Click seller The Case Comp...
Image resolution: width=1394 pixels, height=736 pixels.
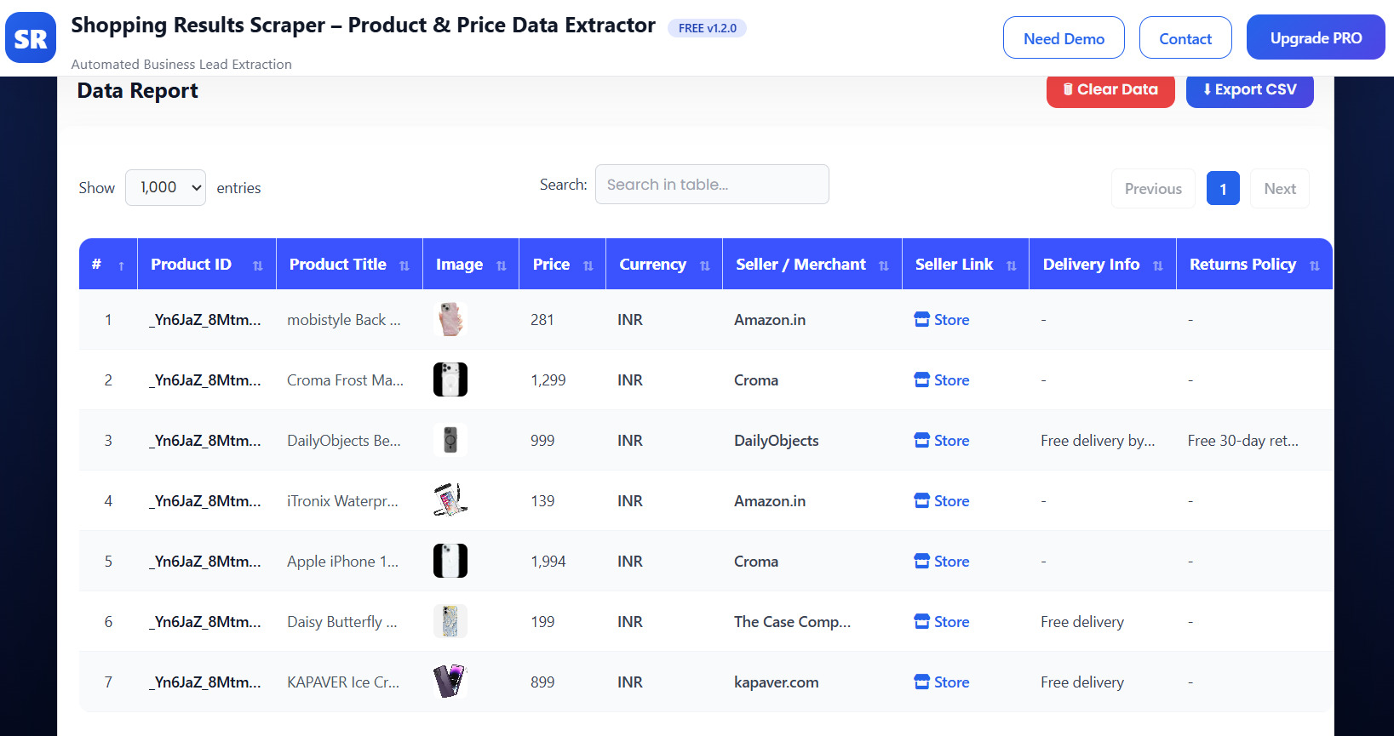(792, 622)
